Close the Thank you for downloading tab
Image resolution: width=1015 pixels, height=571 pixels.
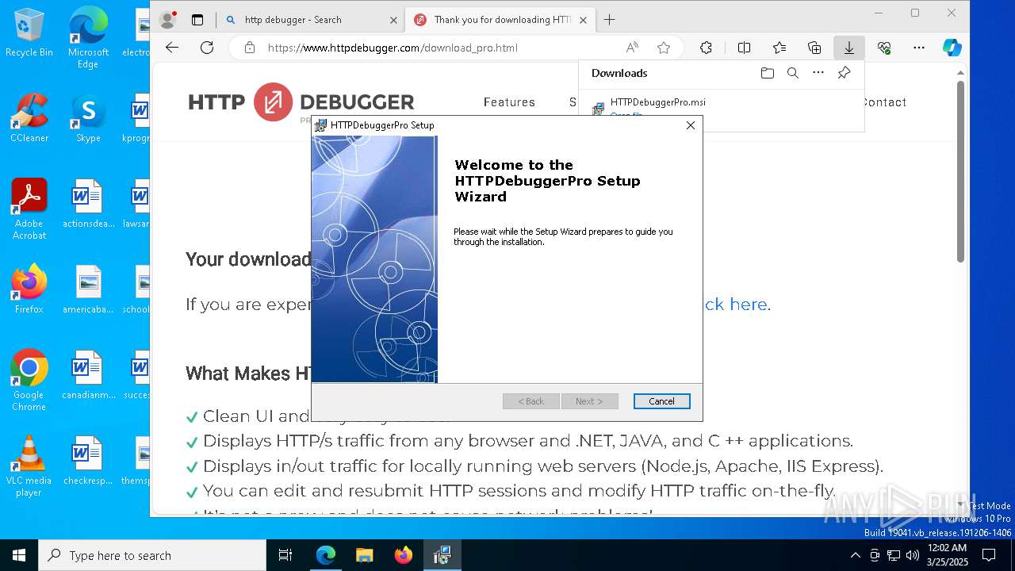[x=584, y=20]
